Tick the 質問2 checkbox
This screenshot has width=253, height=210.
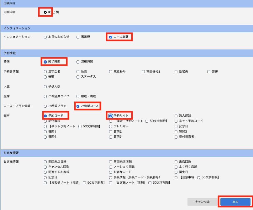pos(111,132)
